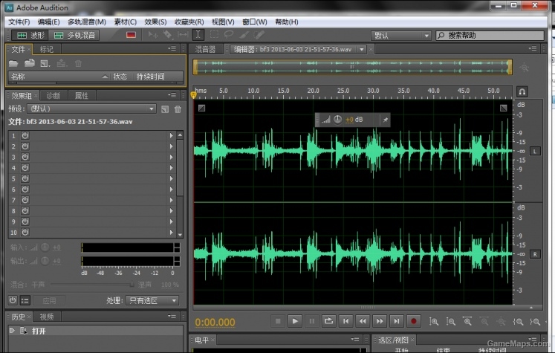The image size is (555, 353).
Task: Select the Time Selection tool
Action: 198,35
